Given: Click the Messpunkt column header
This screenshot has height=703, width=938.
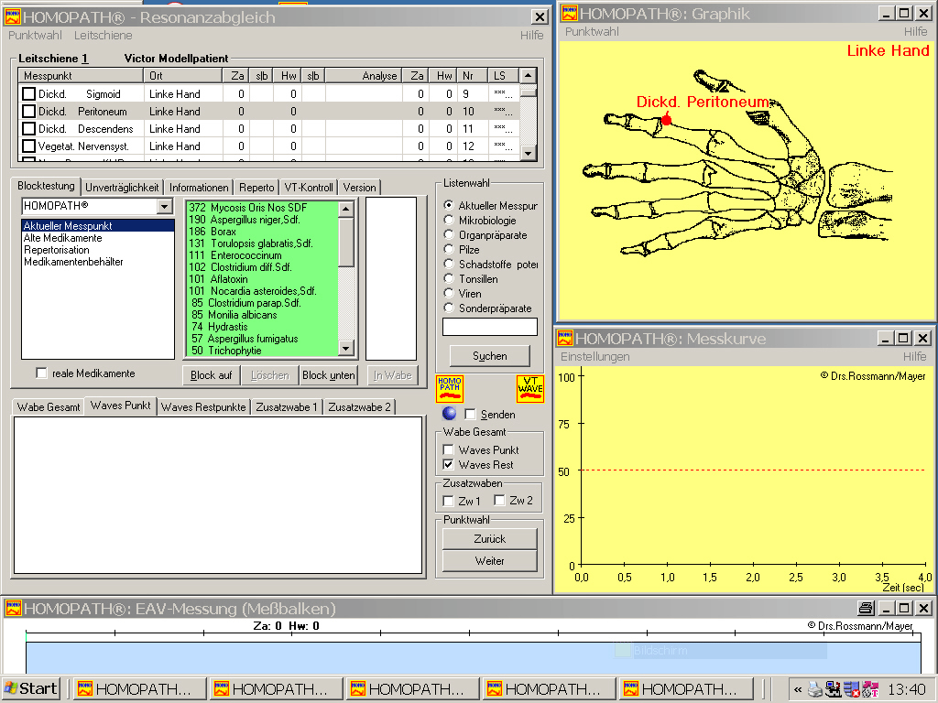Looking at the screenshot, I should [81, 75].
